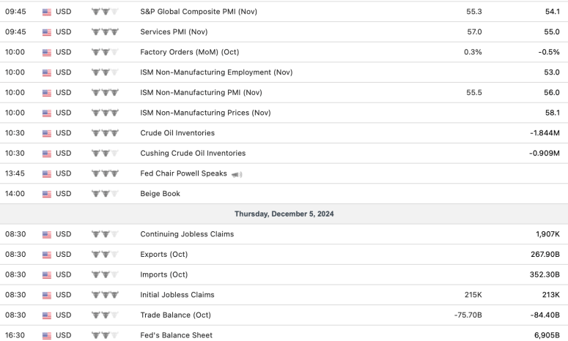
Task: Open Fed's Balance Sheet event
Action: tap(177, 336)
